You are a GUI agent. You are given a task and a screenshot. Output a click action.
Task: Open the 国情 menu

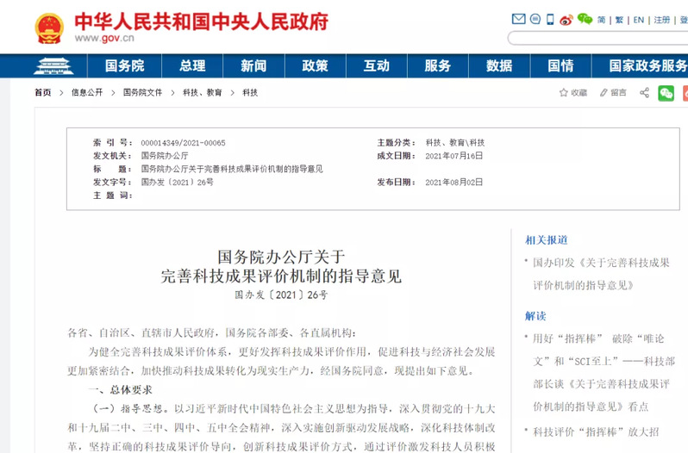point(560,65)
